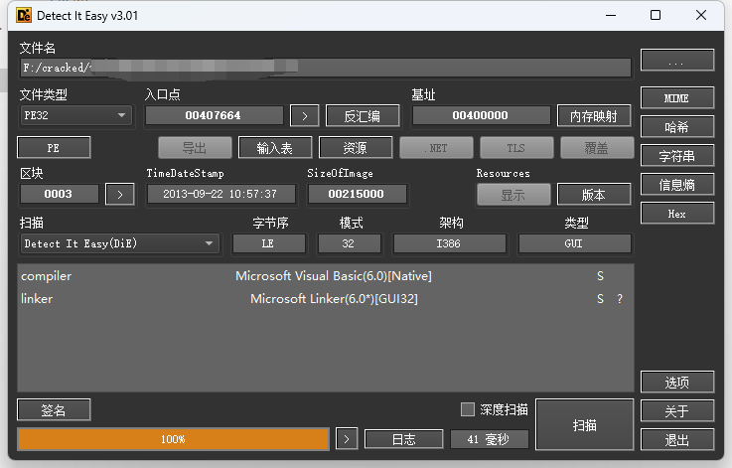This screenshot has width=732, height=468.
Task: Click the arrow button right of progress bar
Action: [345, 438]
